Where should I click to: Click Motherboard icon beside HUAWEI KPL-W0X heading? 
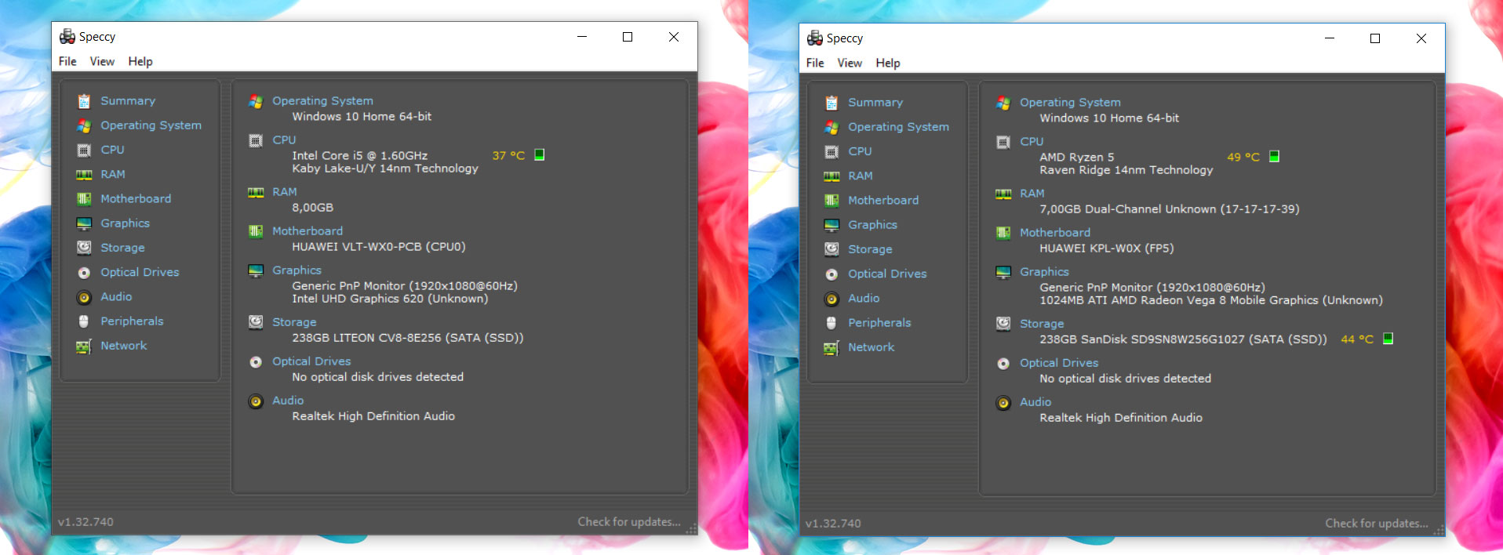1003,233
